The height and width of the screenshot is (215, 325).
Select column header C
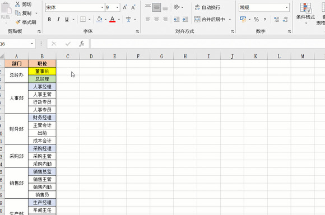(x=68, y=57)
